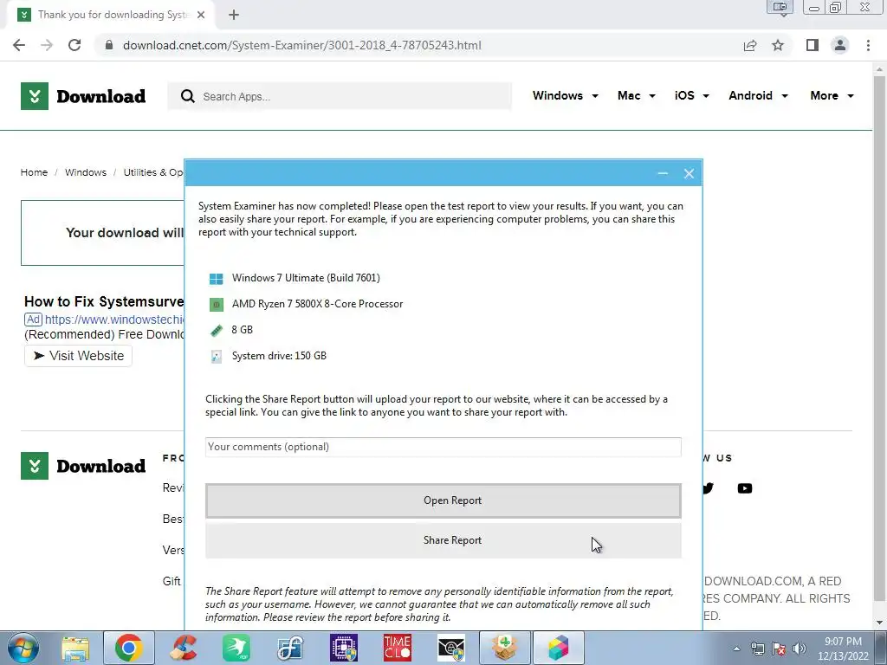Image resolution: width=887 pixels, height=665 pixels.
Task: Close the 'Thank you for downloading' tab
Action: (201, 15)
